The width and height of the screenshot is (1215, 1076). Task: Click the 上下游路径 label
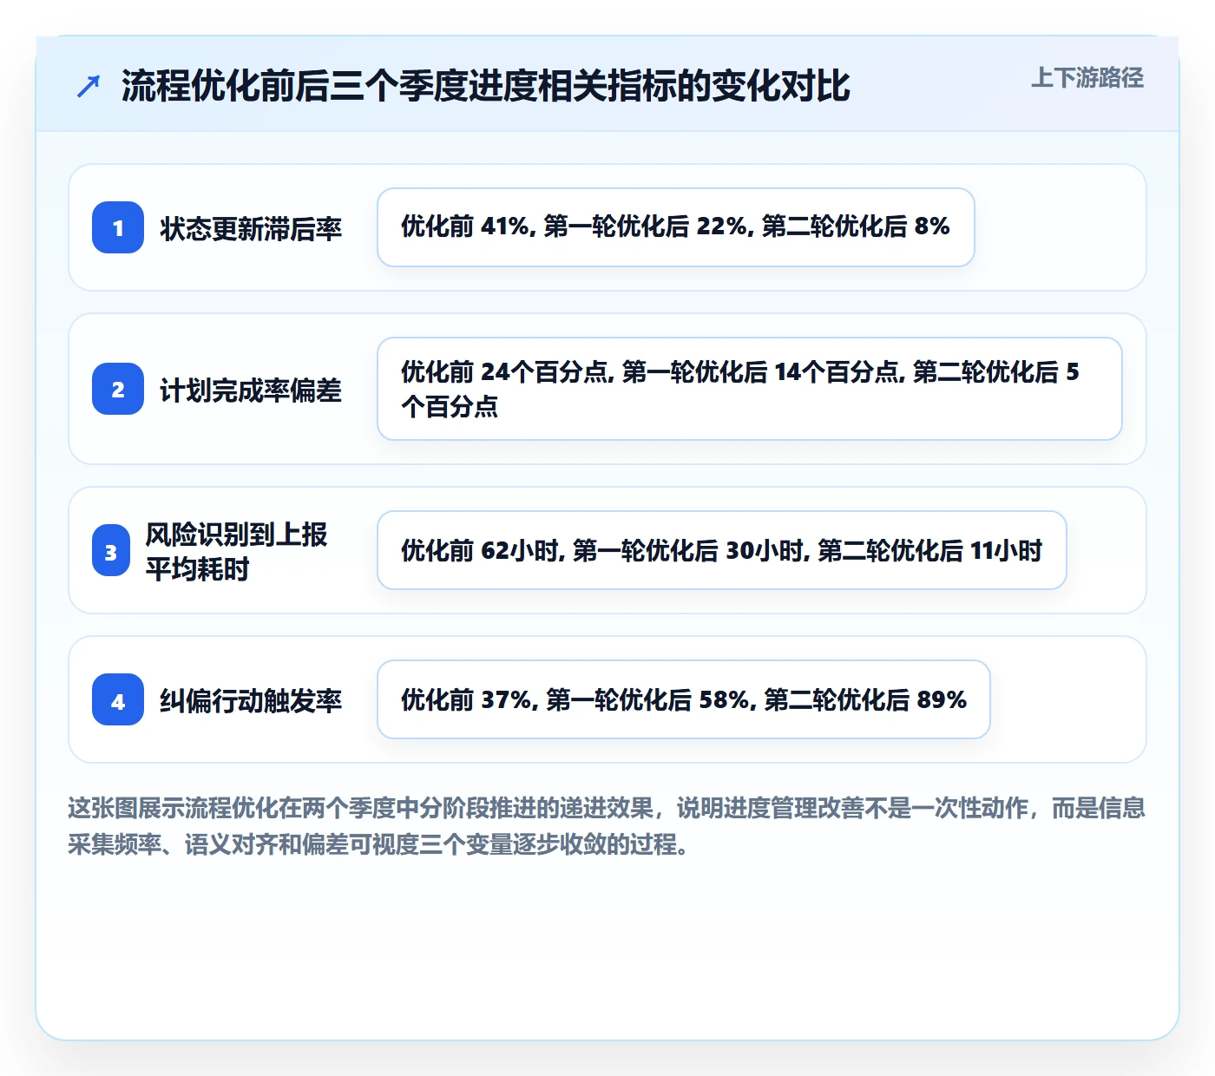(x=1087, y=78)
